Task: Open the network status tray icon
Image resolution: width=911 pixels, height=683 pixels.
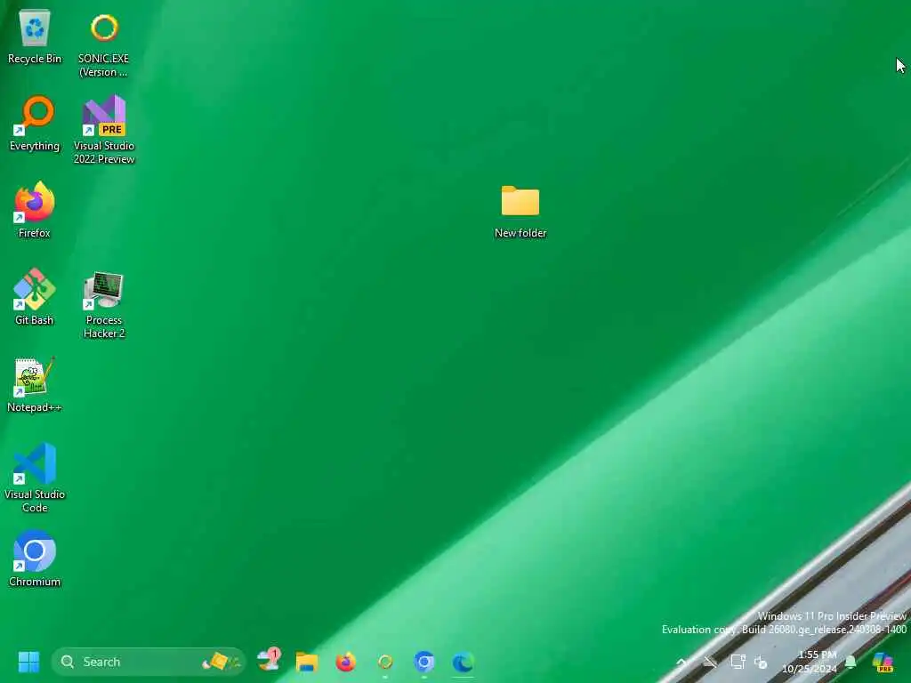Action: 738,662
